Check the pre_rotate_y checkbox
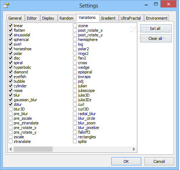 pos(11,132)
